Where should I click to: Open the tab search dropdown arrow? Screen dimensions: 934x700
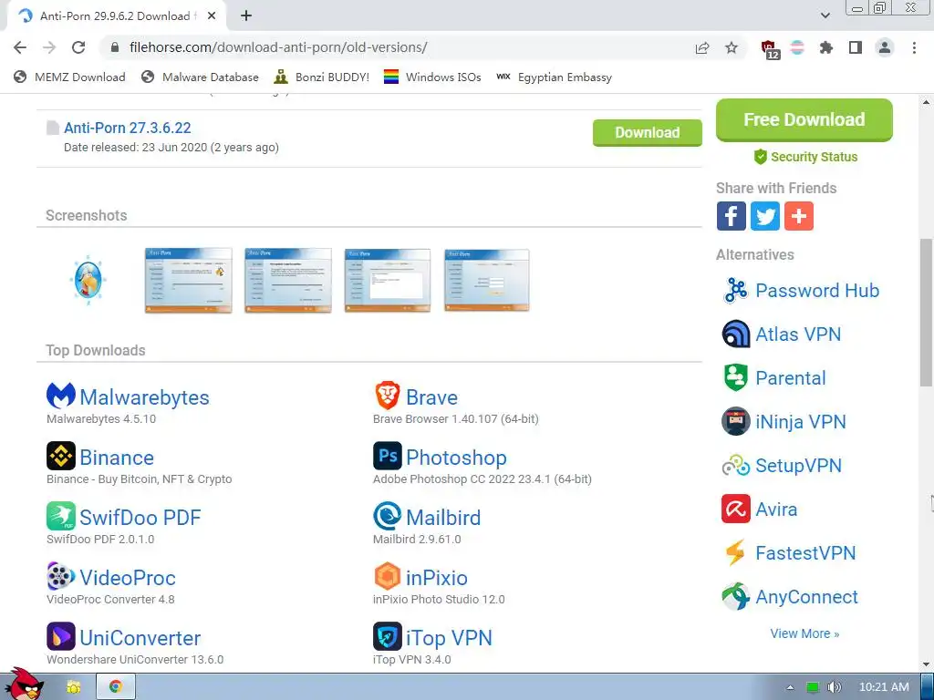click(825, 15)
